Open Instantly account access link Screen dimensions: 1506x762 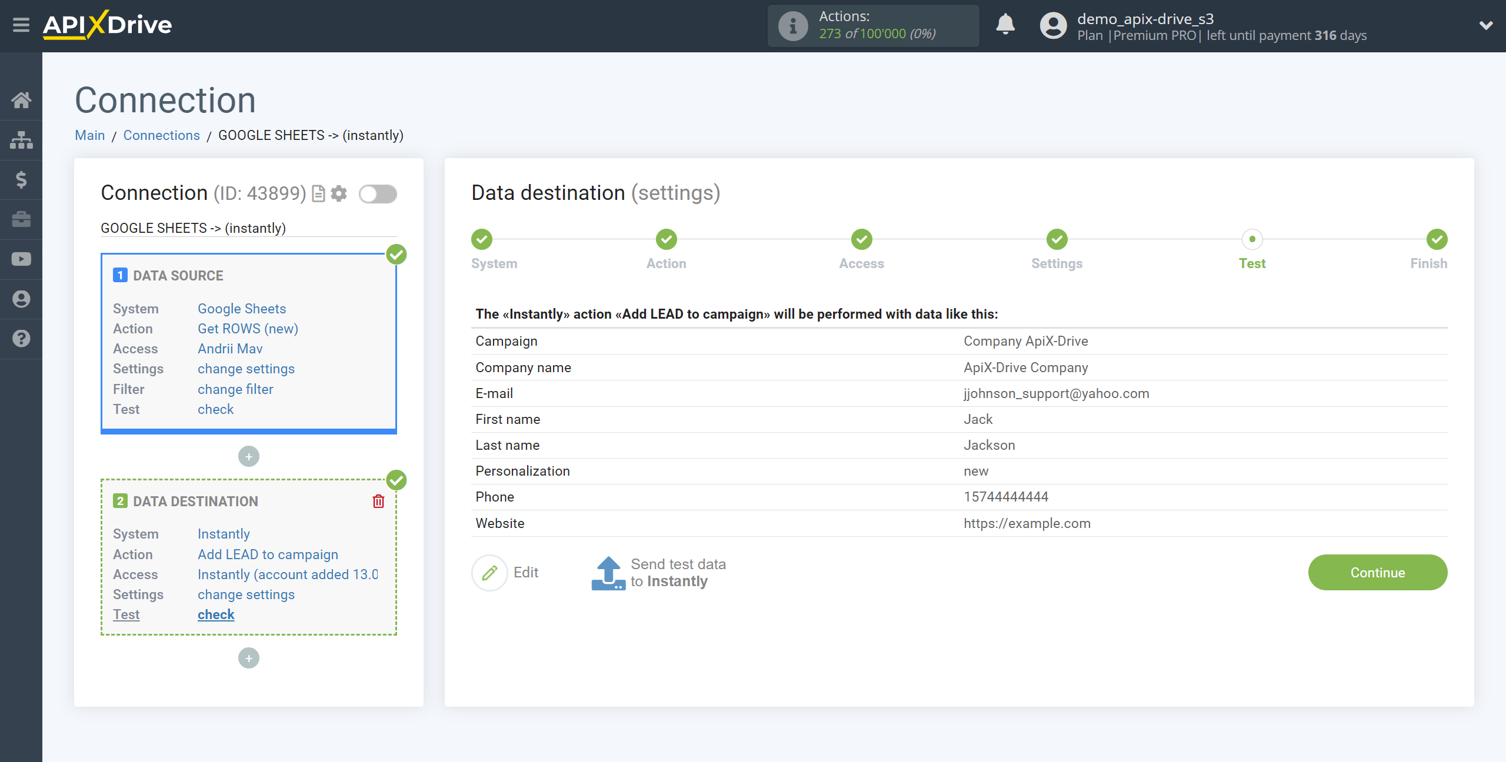pyautogui.click(x=288, y=574)
